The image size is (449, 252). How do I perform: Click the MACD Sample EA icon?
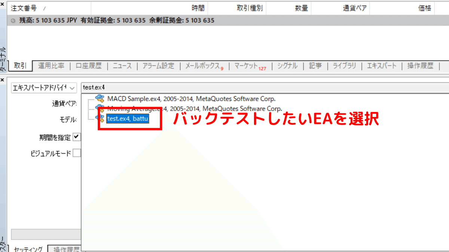click(100, 99)
